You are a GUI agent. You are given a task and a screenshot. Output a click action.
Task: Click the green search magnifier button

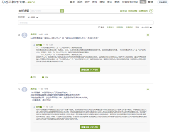point(62,11)
